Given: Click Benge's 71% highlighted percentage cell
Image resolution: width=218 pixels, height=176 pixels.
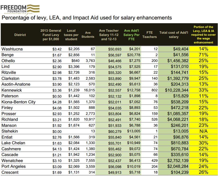Looking at the screenshot, I should pyautogui.click(x=203, y=55).
